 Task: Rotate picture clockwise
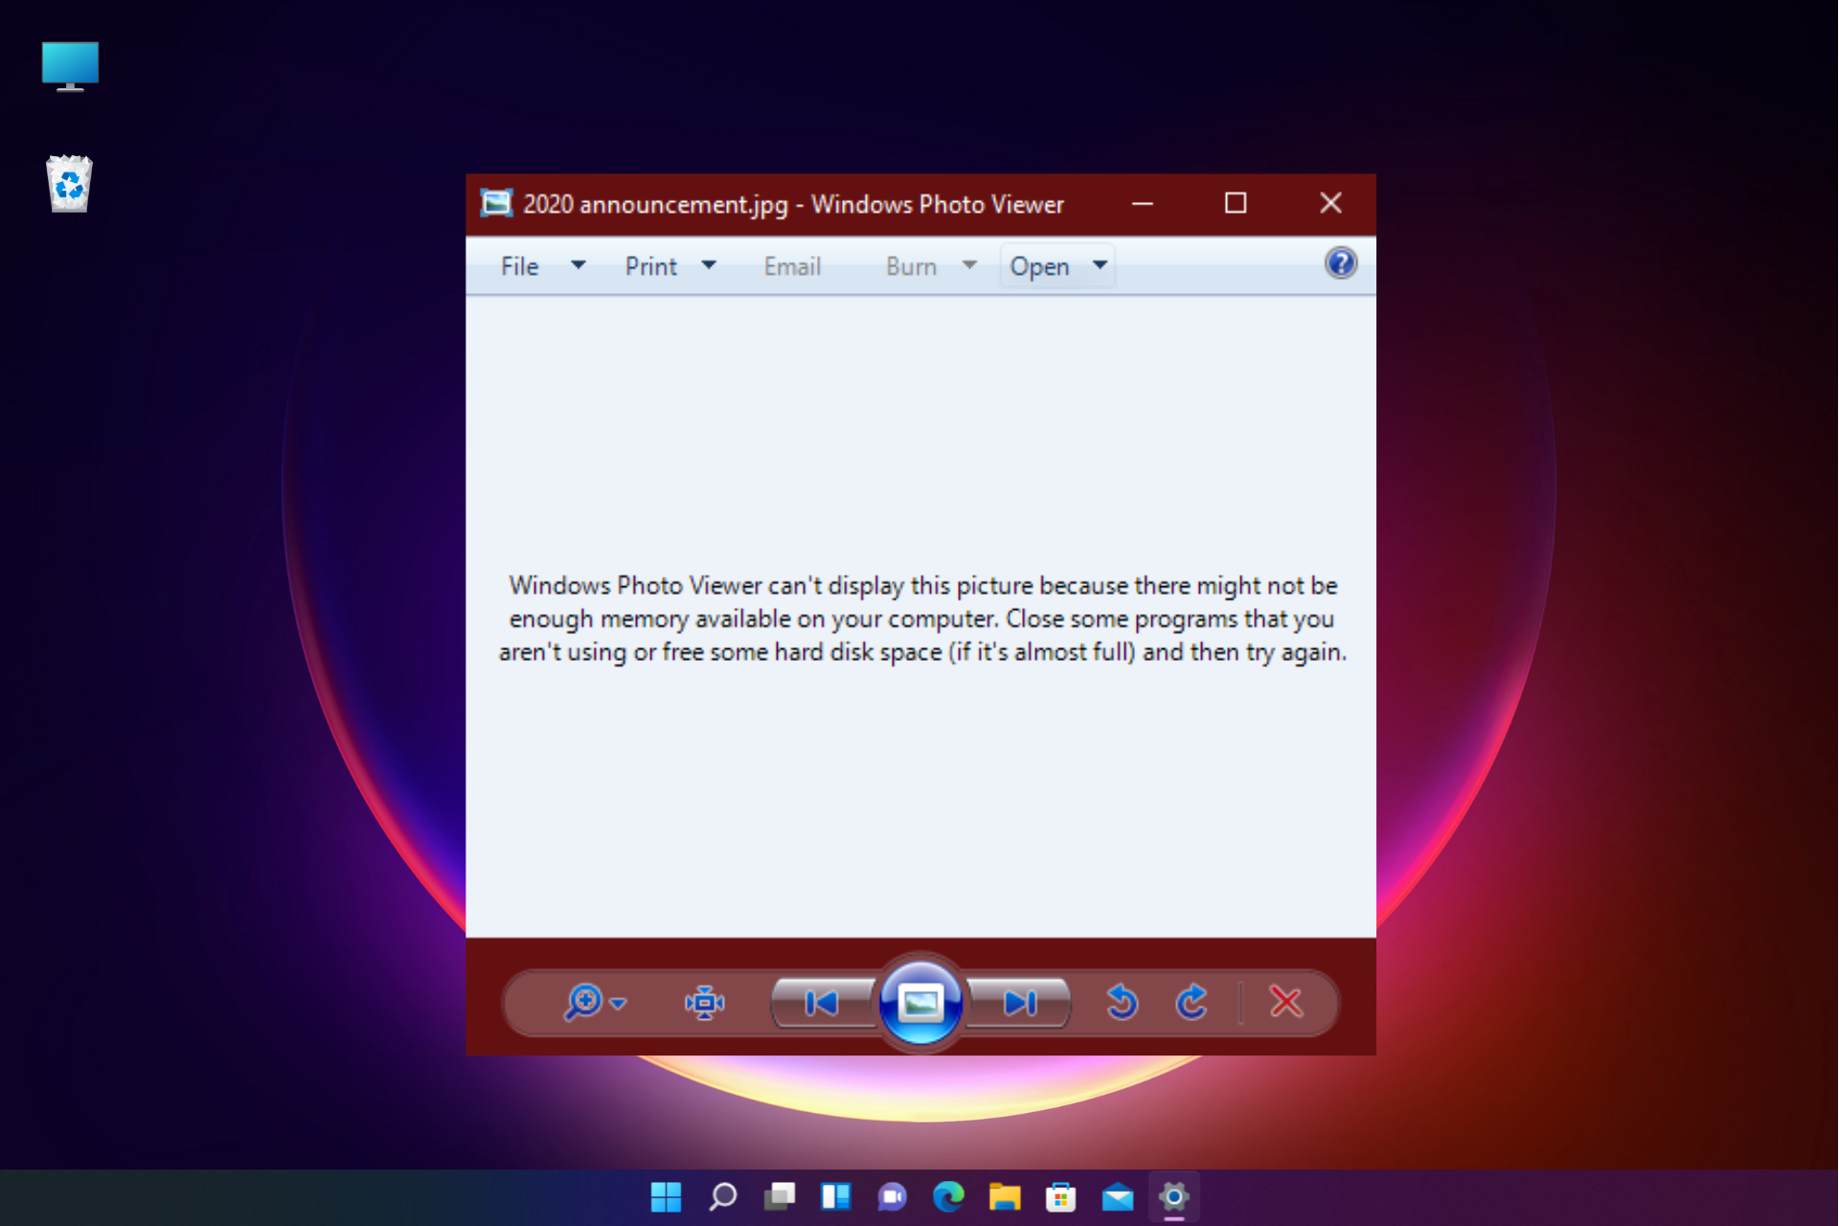(x=1192, y=1003)
